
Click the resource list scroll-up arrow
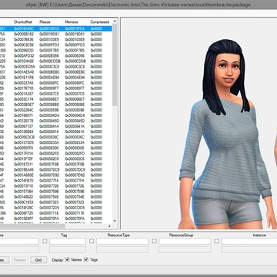115,22
